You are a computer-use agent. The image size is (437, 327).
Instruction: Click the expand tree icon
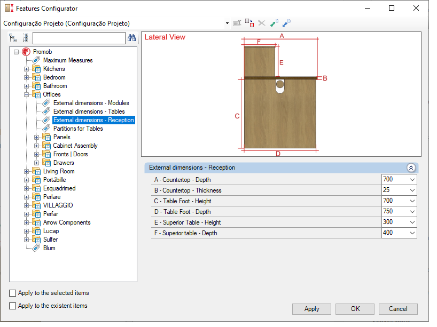pyautogui.click(x=13, y=37)
